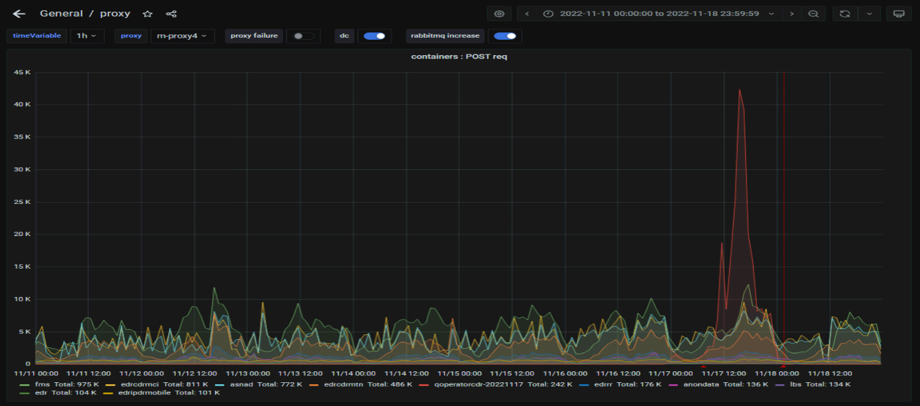The height and width of the screenshot is (406, 920).
Task: Switch to TV display mode icon
Action: click(899, 13)
